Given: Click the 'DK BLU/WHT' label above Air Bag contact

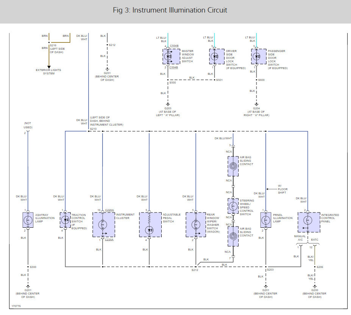Looking at the screenshot, I should click(x=223, y=139).
